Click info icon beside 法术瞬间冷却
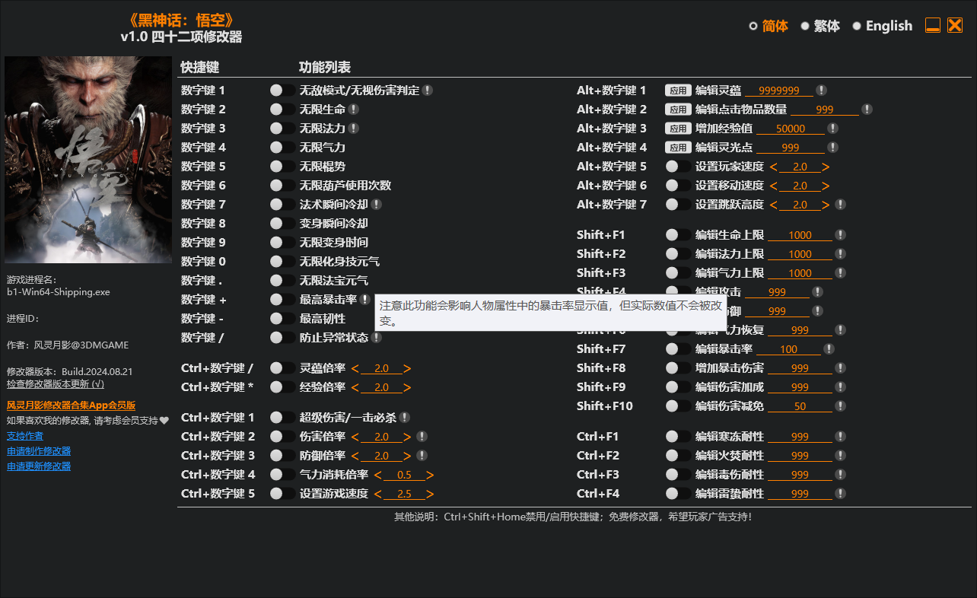 tap(376, 205)
